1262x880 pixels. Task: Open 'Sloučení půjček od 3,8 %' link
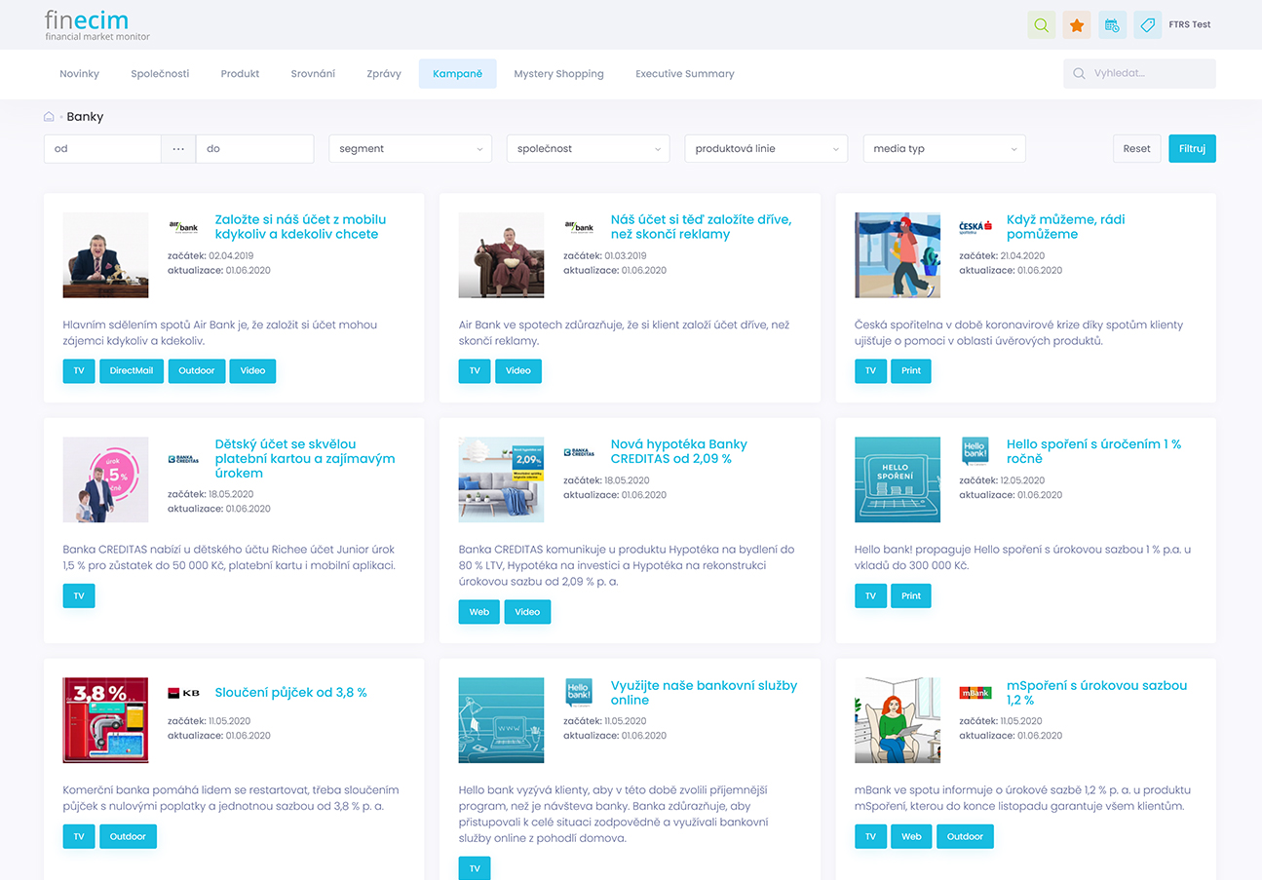(x=291, y=693)
